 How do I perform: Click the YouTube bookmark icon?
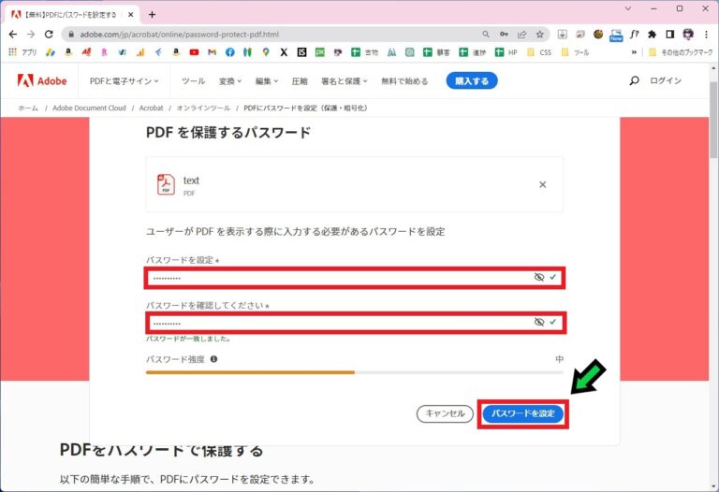(x=194, y=52)
